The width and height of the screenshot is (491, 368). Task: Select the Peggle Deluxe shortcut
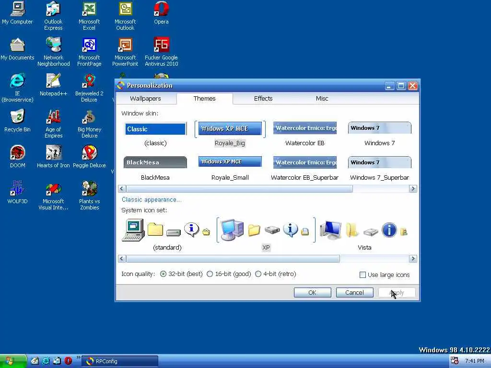[89, 157]
